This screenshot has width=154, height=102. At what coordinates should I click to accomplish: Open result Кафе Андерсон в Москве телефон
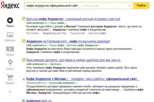(83, 79)
